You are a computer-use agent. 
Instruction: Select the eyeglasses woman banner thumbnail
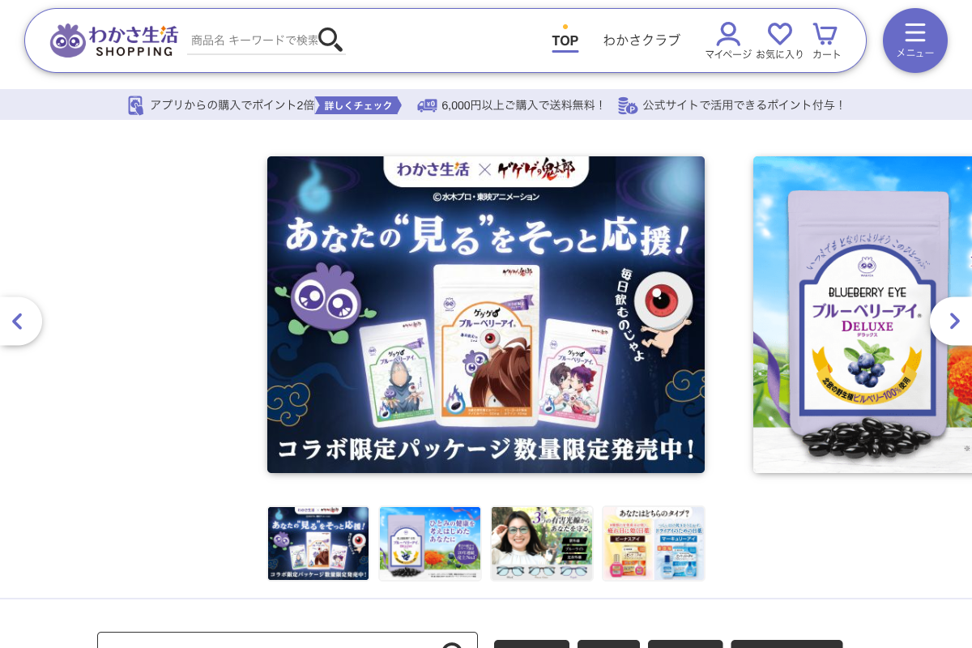(x=542, y=544)
